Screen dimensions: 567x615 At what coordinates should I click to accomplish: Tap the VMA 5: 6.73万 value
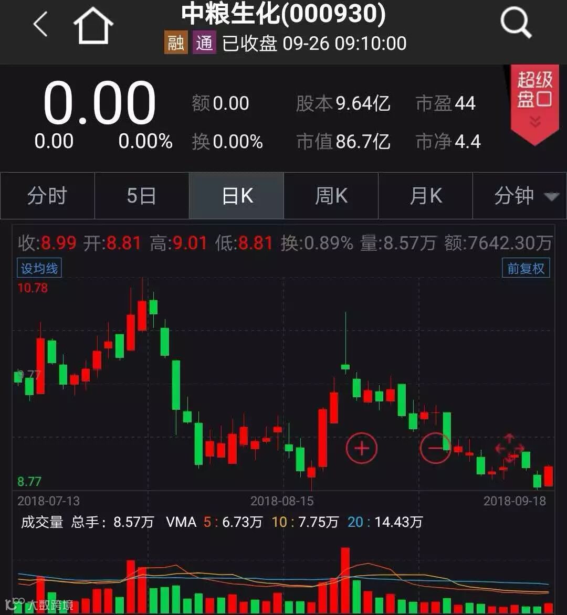[x=233, y=522]
